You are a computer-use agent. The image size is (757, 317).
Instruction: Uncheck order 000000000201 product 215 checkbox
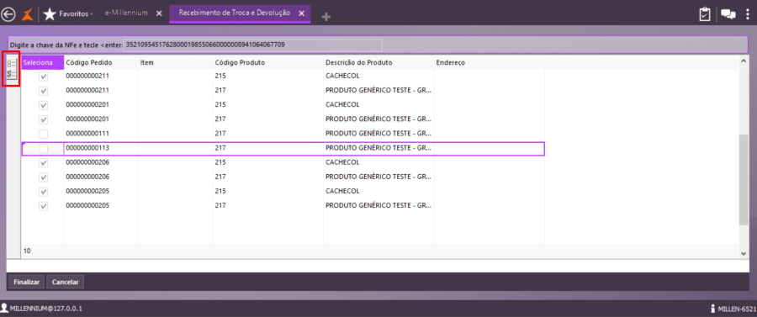[x=44, y=105]
